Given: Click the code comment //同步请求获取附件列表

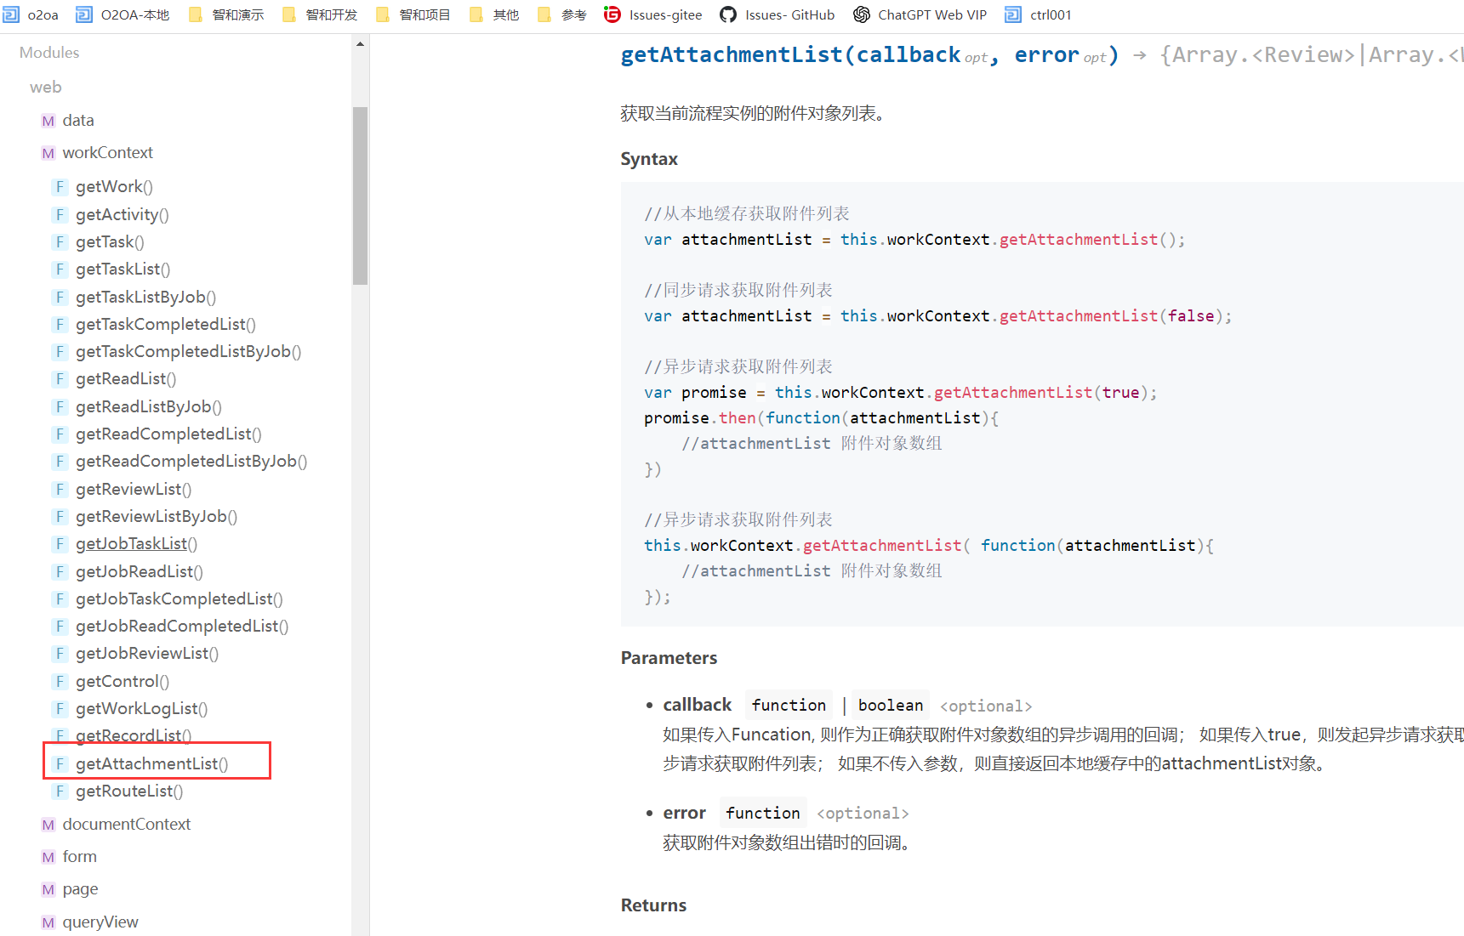Looking at the screenshot, I should [738, 290].
